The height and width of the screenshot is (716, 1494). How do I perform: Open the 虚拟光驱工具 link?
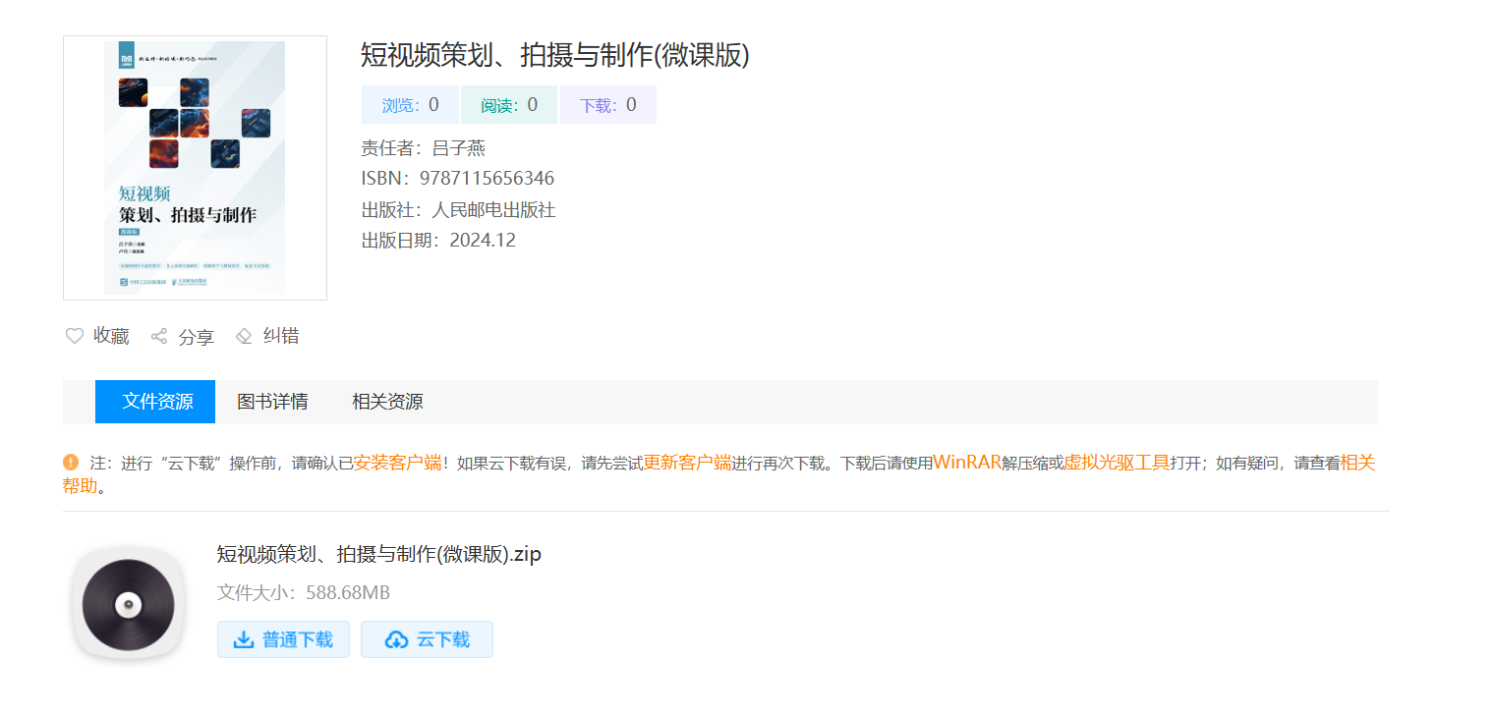(x=1117, y=463)
